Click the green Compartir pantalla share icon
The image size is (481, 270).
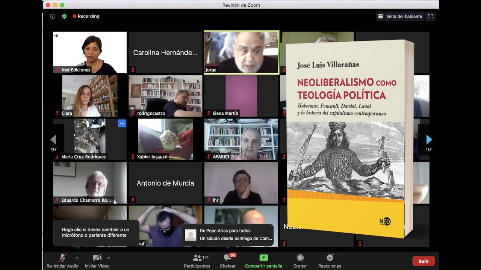263,258
